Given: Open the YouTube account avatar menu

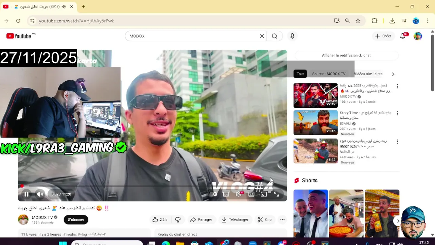Looking at the screenshot, I should point(418,36).
